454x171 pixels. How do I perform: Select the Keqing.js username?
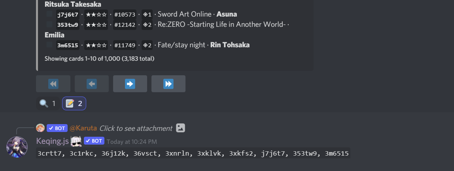(x=53, y=141)
